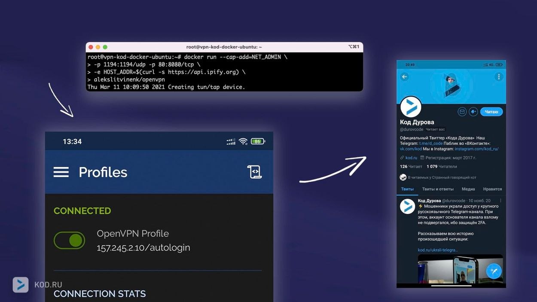The width and height of the screenshot is (537, 302).
Task: Tap the CONNECTED status label
Action: (82, 211)
